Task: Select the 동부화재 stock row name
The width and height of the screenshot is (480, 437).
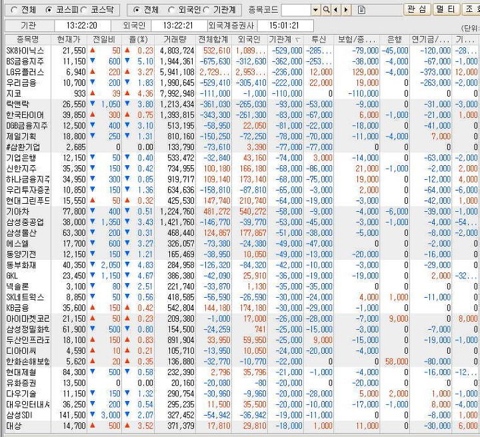Action: pos(21,265)
